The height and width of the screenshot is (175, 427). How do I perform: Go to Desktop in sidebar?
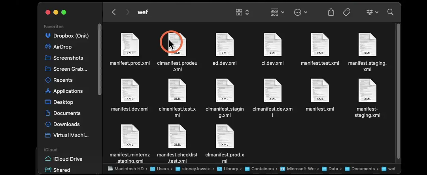(x=59, y=102)
